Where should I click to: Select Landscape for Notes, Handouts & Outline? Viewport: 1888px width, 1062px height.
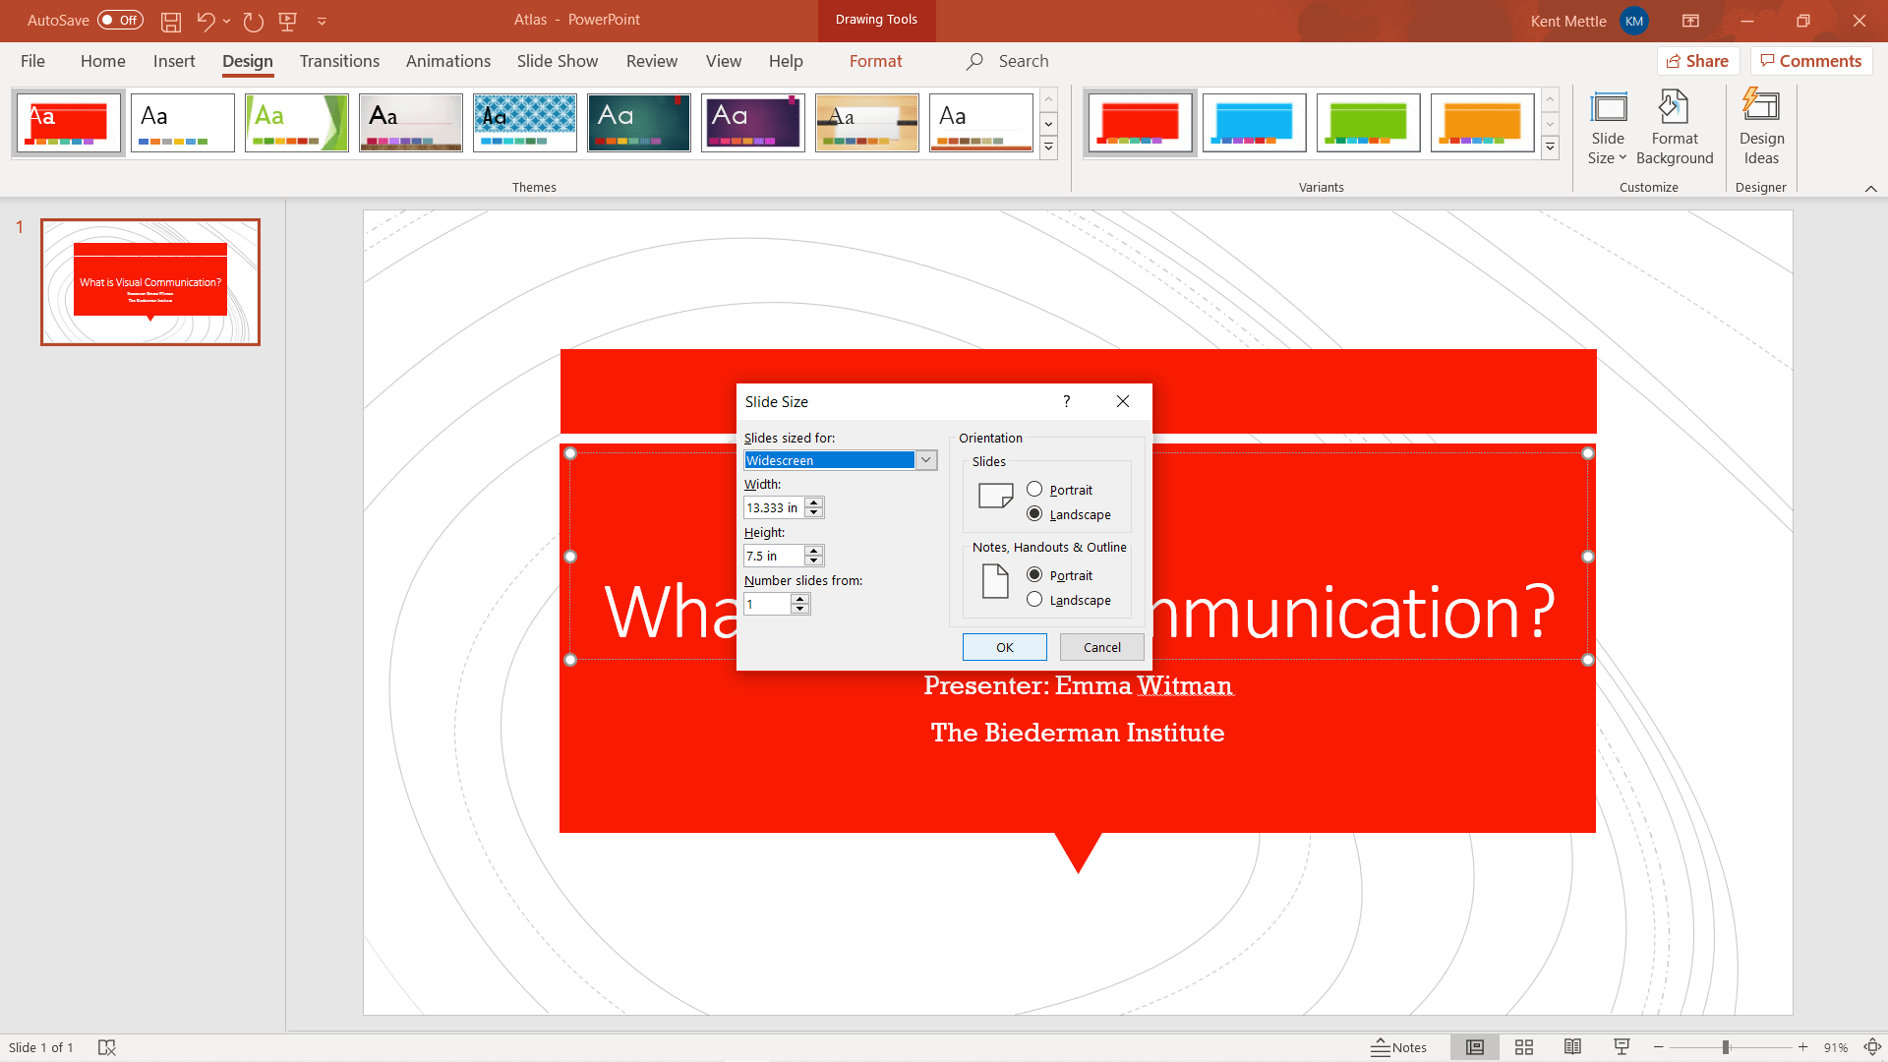click(1034, 600)
